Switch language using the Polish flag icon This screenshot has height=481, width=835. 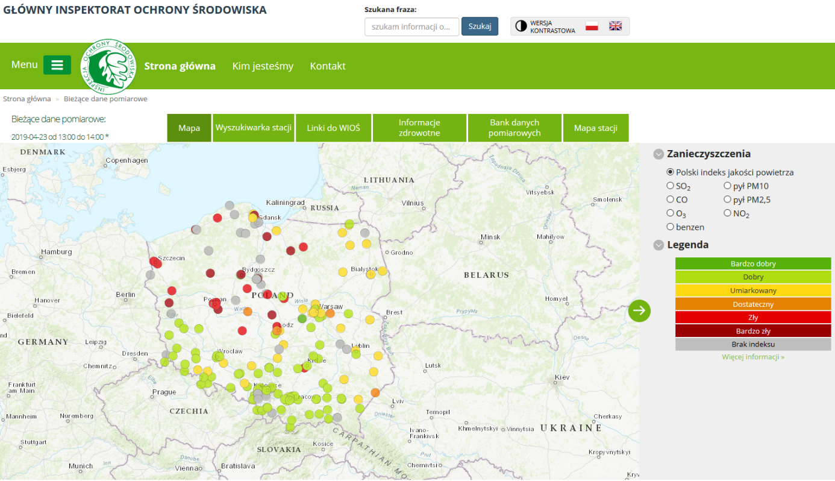[592, 26]
